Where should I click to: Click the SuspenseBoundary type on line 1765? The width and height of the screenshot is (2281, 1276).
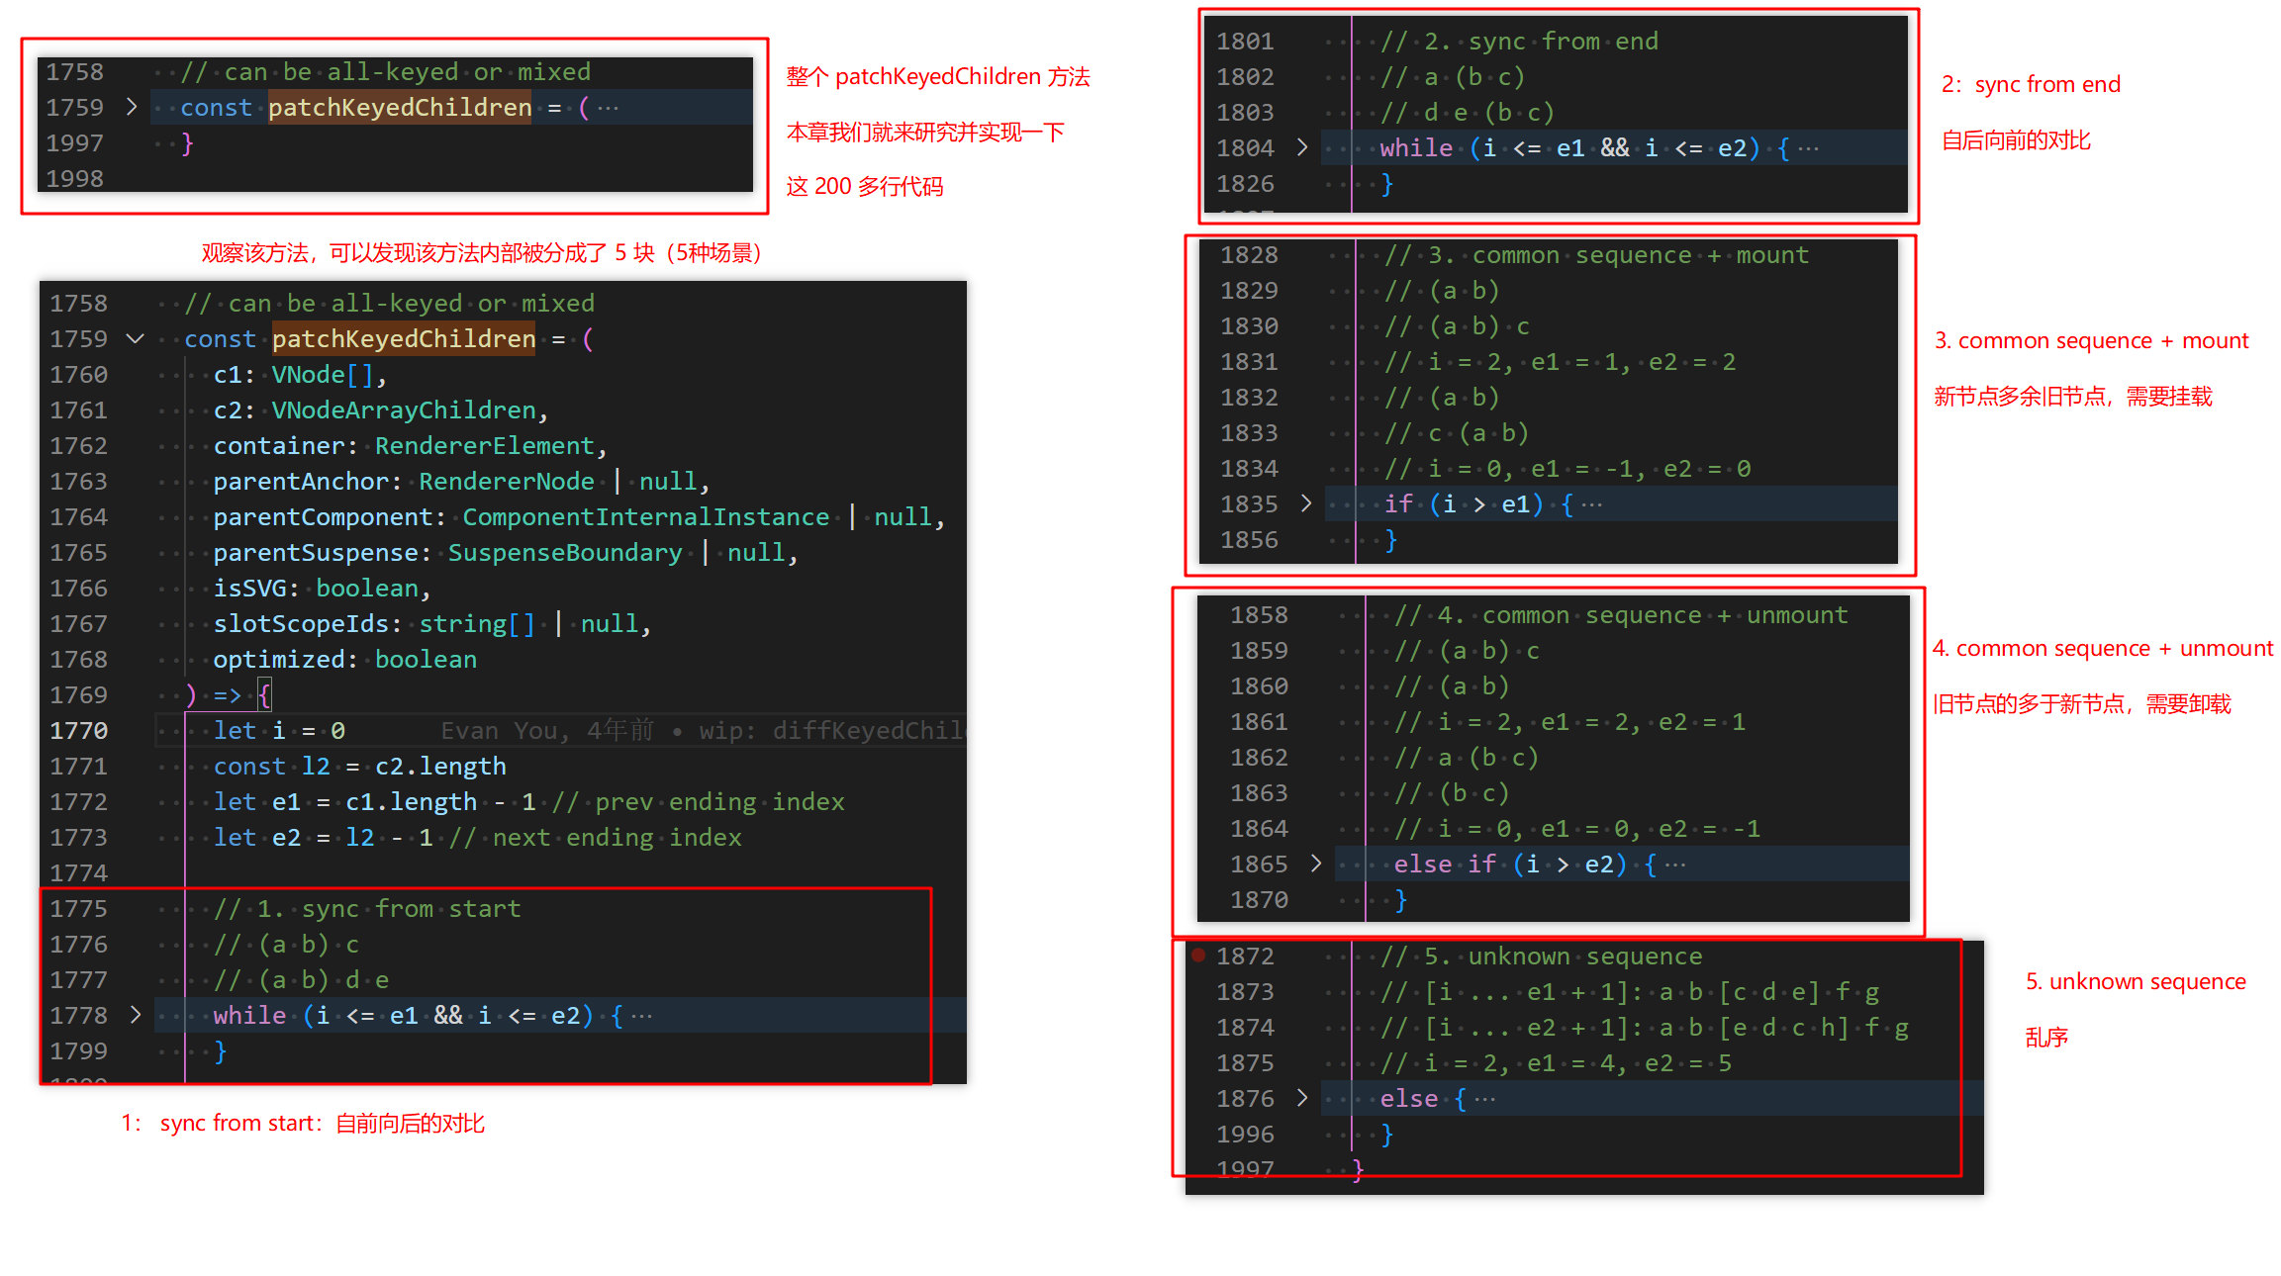click(x=565, y=553)
